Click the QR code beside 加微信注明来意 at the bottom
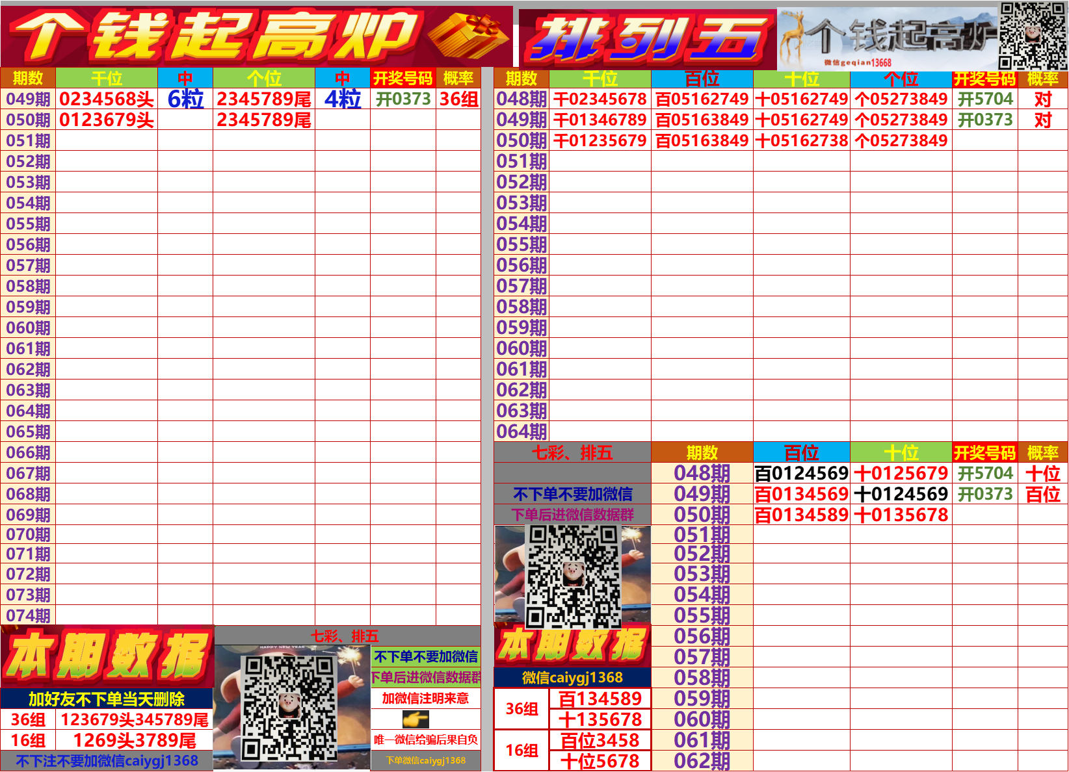 (289, 708)
